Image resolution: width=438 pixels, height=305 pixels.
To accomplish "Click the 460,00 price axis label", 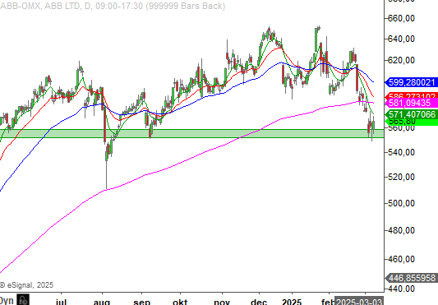I will 401,259.
